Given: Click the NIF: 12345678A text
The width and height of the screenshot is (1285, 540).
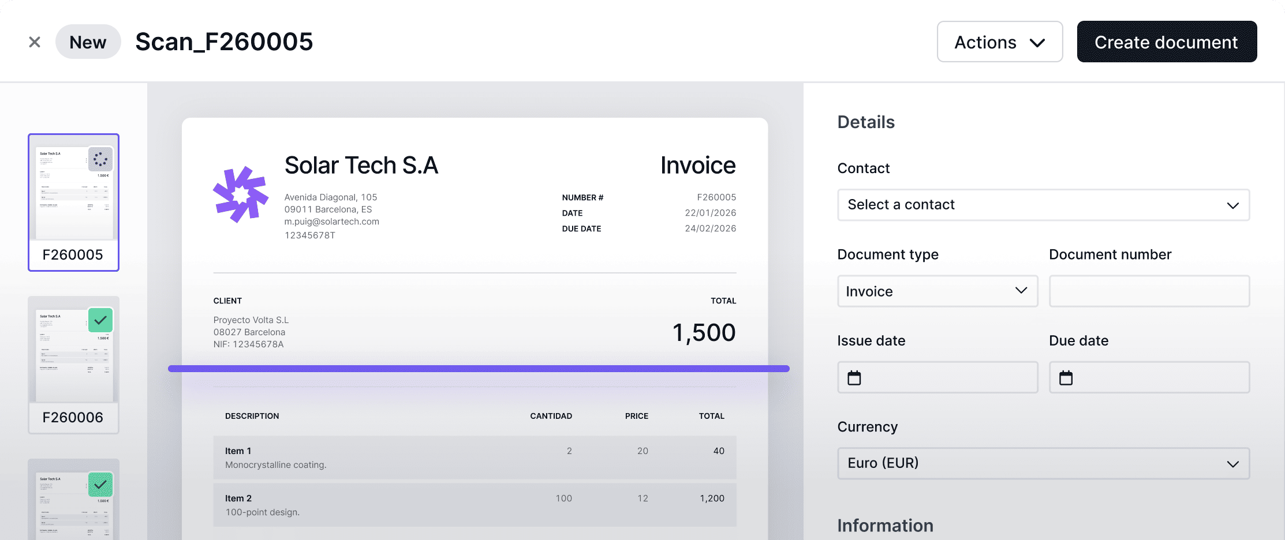Looking at the screenshot, I should coord(249,344).
